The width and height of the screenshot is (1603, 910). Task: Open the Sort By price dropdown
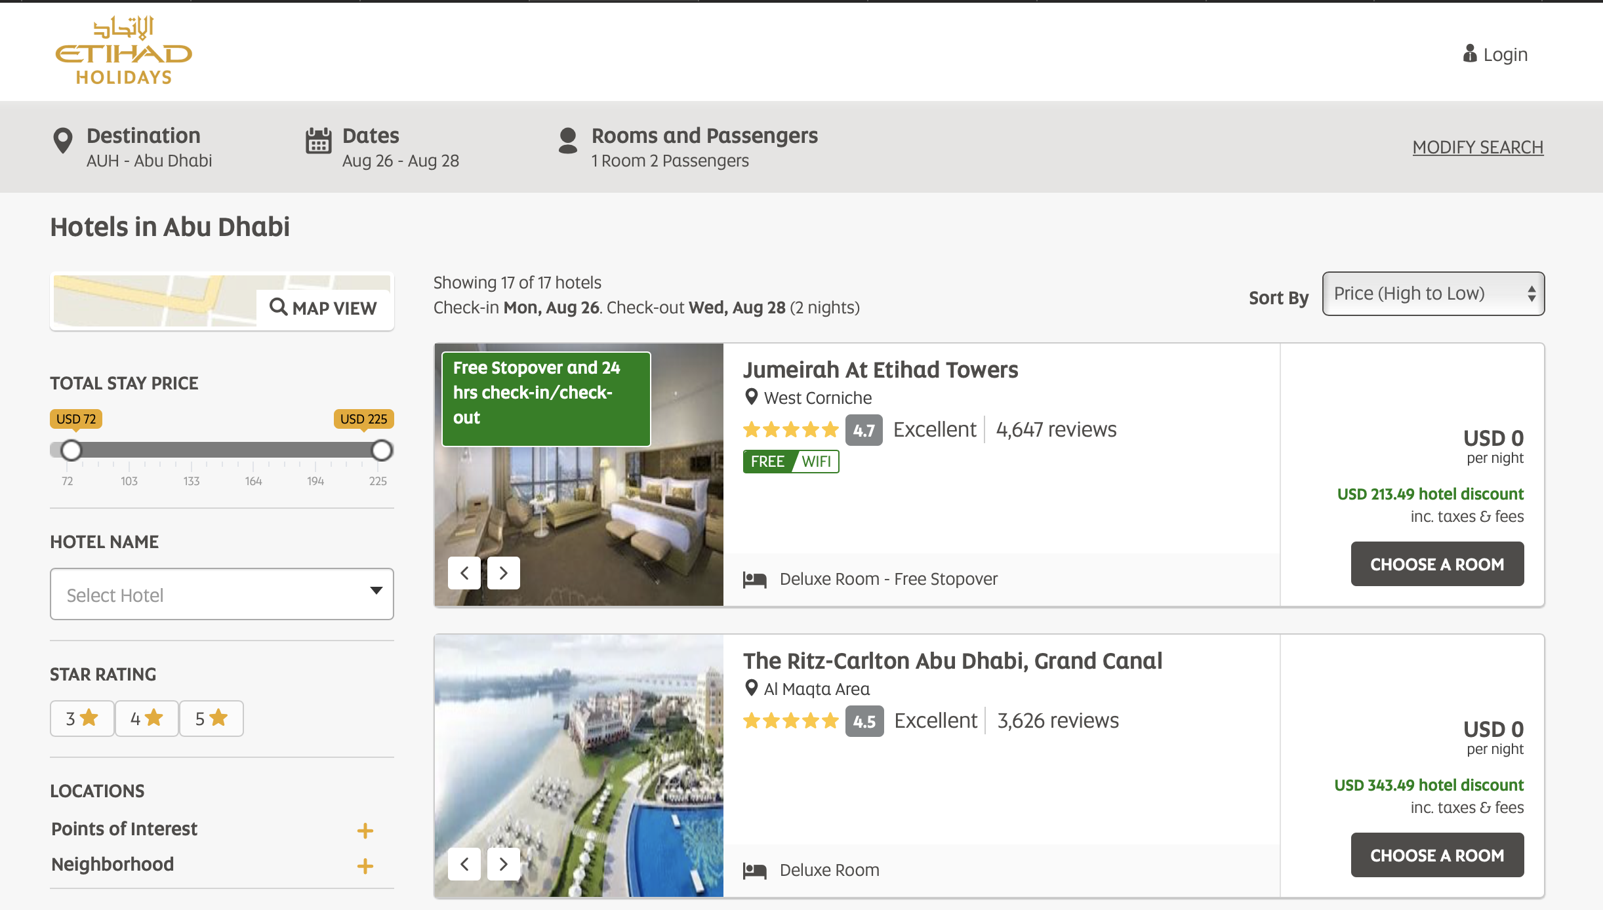point(1433,294)
